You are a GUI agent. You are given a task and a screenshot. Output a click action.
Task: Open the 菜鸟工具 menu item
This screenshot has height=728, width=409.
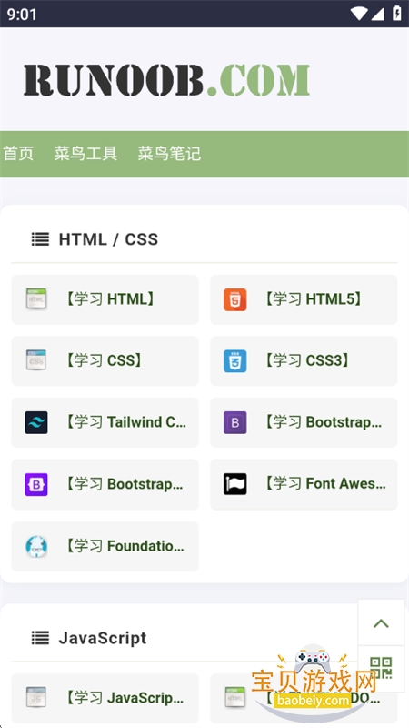pos(85,153)
